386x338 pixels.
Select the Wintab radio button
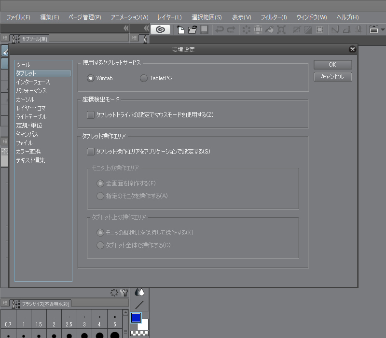[90, 78]
